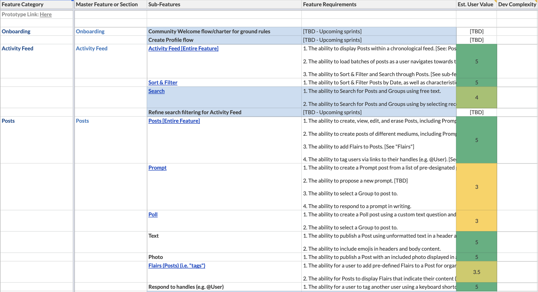Select the 3.5 value cell for Flairs
The height and width of the screenshot is (292, 538).
click(x=476, y=272)
